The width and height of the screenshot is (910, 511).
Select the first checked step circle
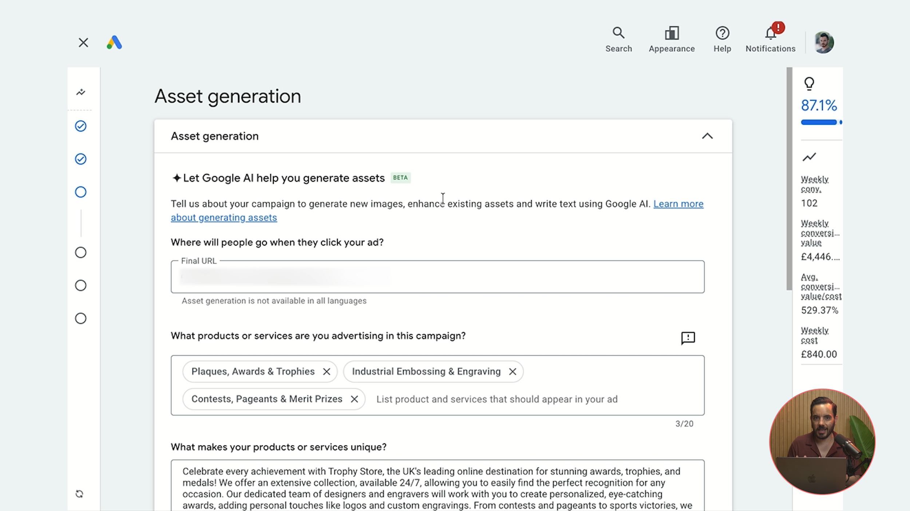[81, 126]
